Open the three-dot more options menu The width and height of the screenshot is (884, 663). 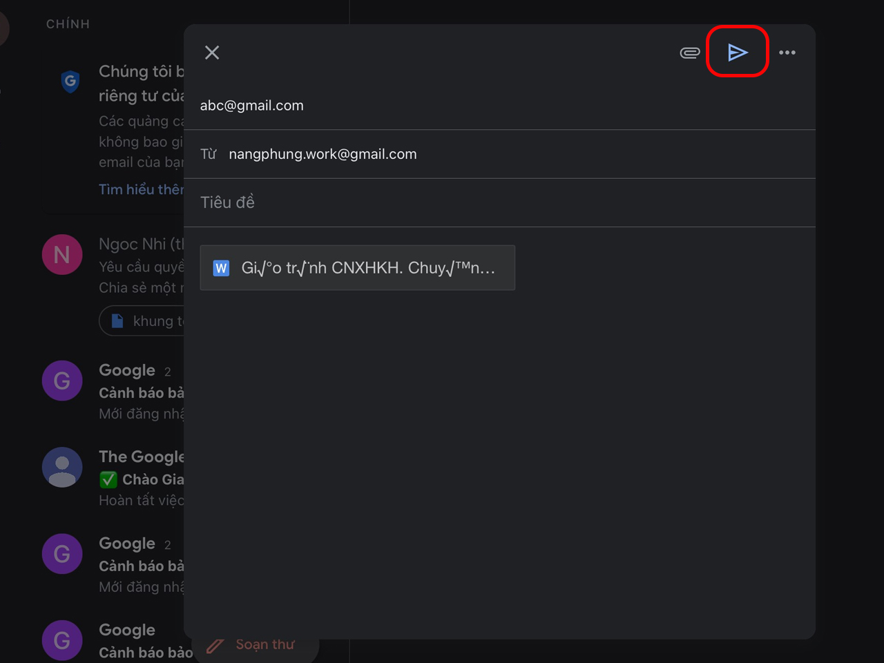tap(787, 52)
